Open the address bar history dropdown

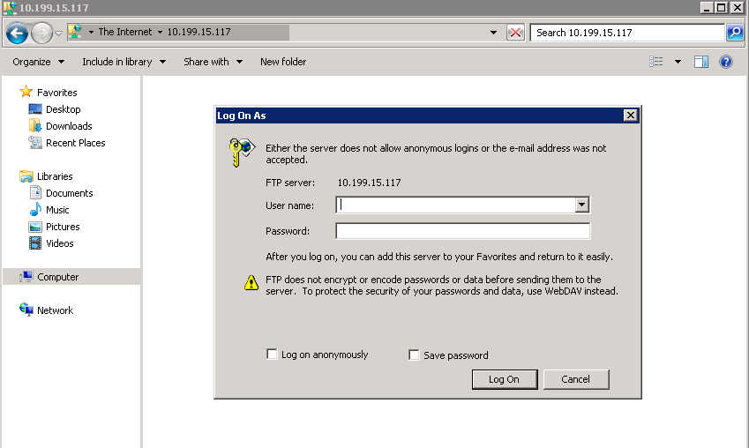click(493, 33)
